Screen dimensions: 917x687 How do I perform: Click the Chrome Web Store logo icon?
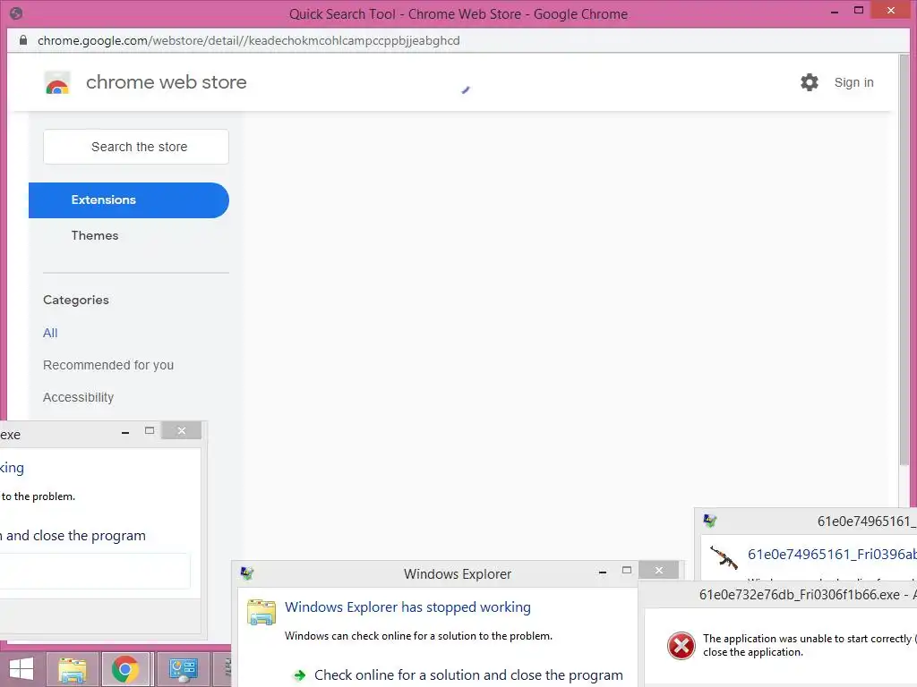pos(57,82)
